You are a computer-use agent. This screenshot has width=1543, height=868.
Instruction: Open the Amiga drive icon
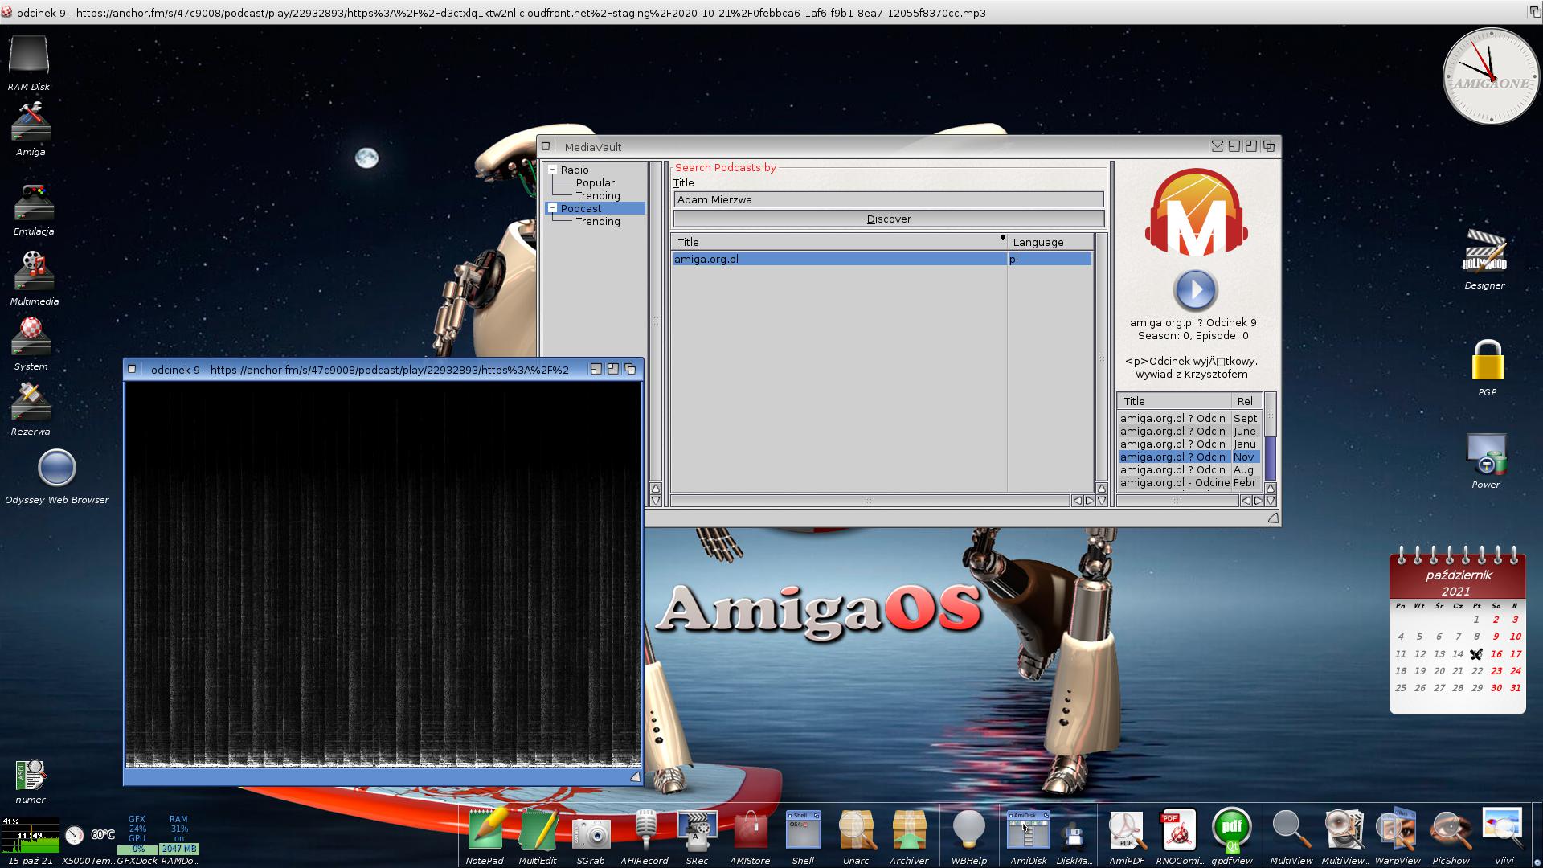click(31, 122)
